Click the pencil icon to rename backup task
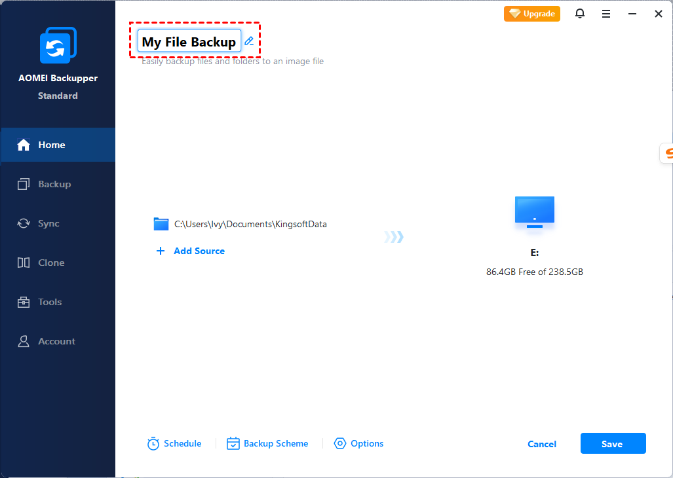This screenshot has height=478, width=673. pos(249,41)
